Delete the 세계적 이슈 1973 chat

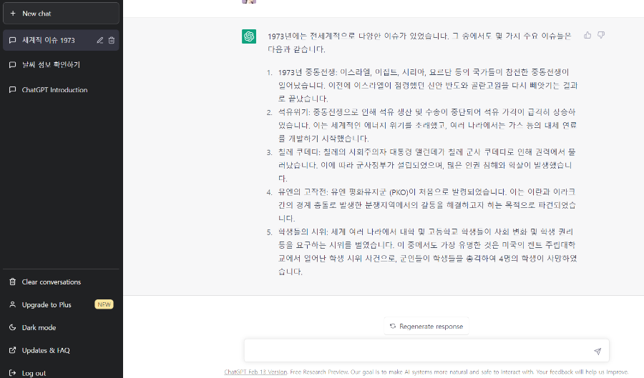[x=112, y=40]
